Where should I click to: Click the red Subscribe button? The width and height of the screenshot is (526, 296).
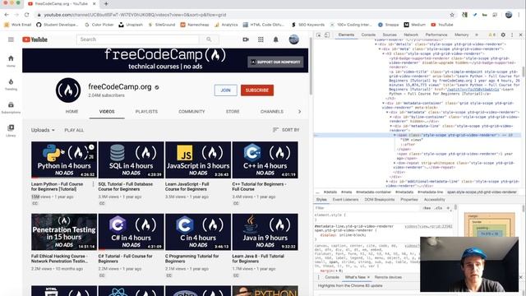[x=257, y=90]
